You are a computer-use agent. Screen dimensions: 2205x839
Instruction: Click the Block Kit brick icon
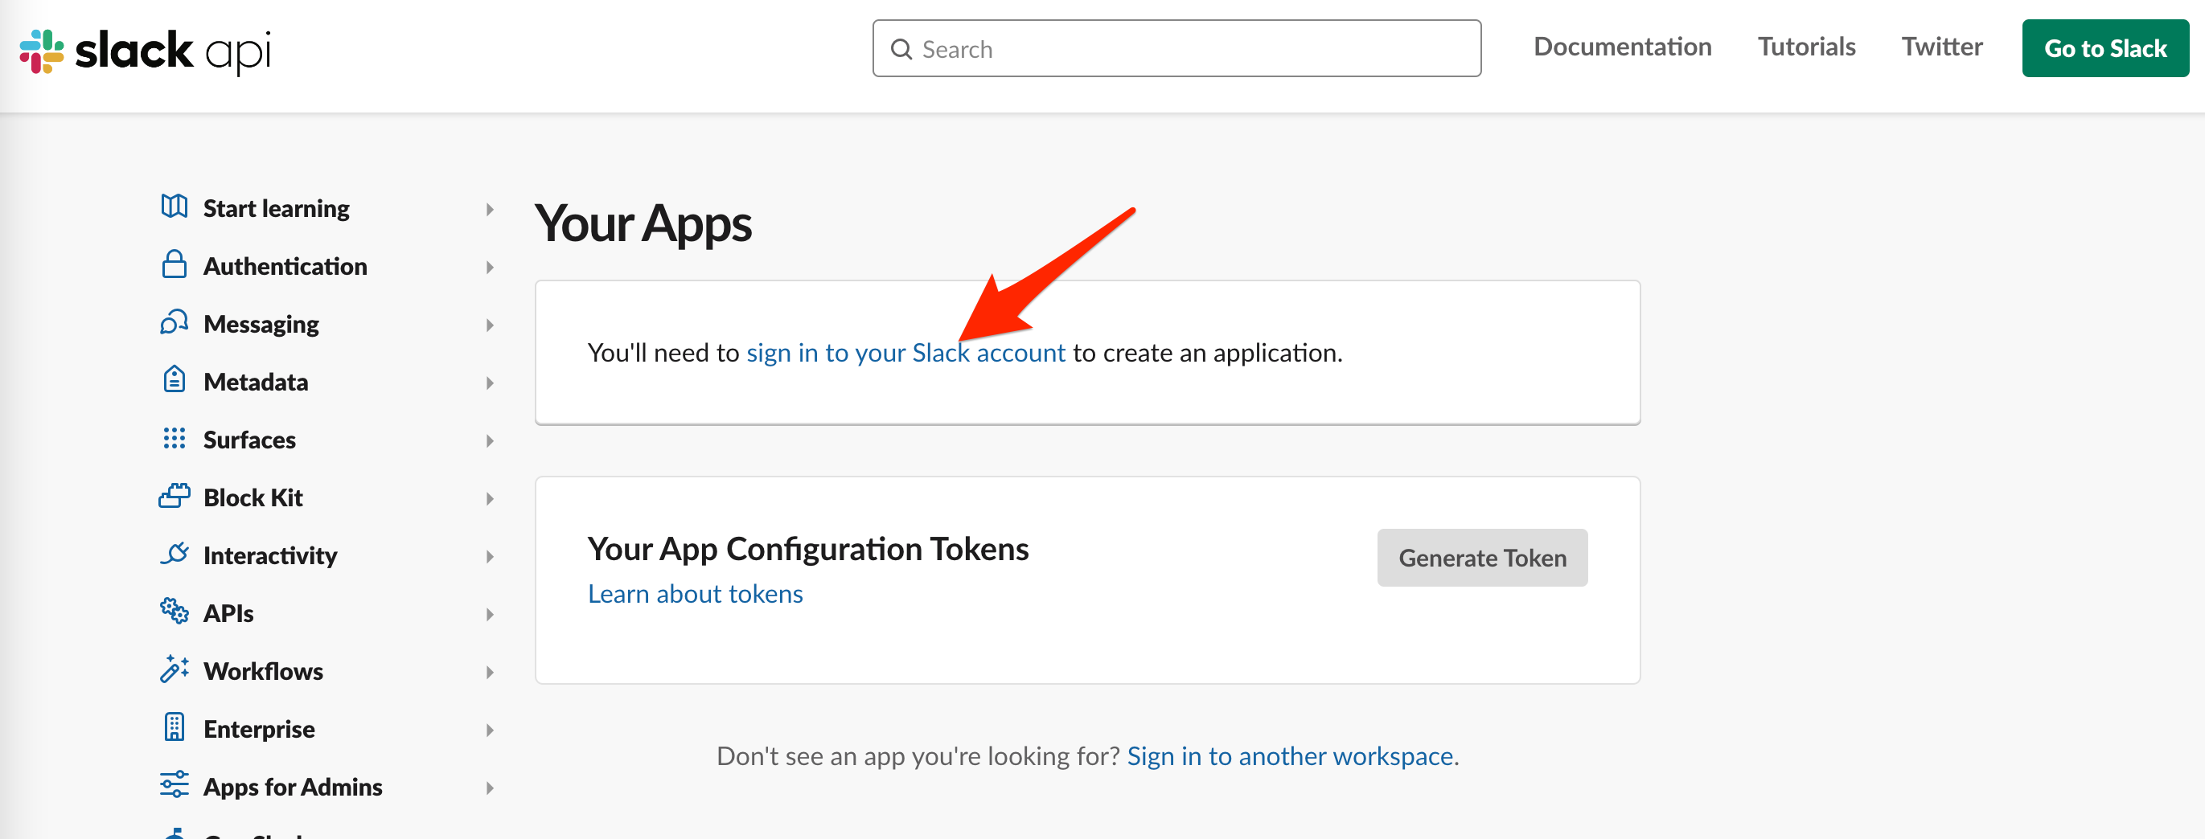coord(174,497)
